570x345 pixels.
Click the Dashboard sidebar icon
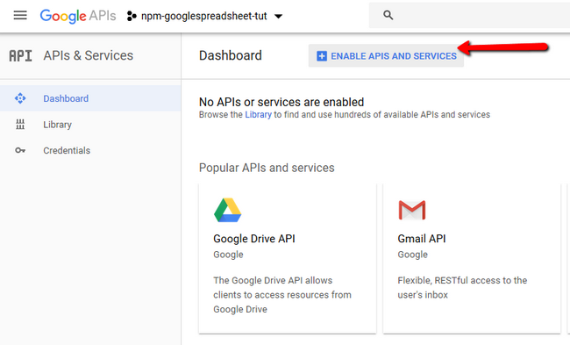click(20, 98)
